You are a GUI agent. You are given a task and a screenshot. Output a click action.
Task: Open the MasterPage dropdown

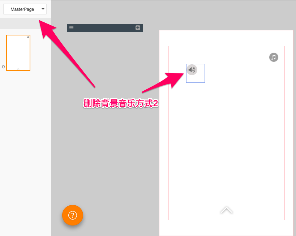coord(22,9)
